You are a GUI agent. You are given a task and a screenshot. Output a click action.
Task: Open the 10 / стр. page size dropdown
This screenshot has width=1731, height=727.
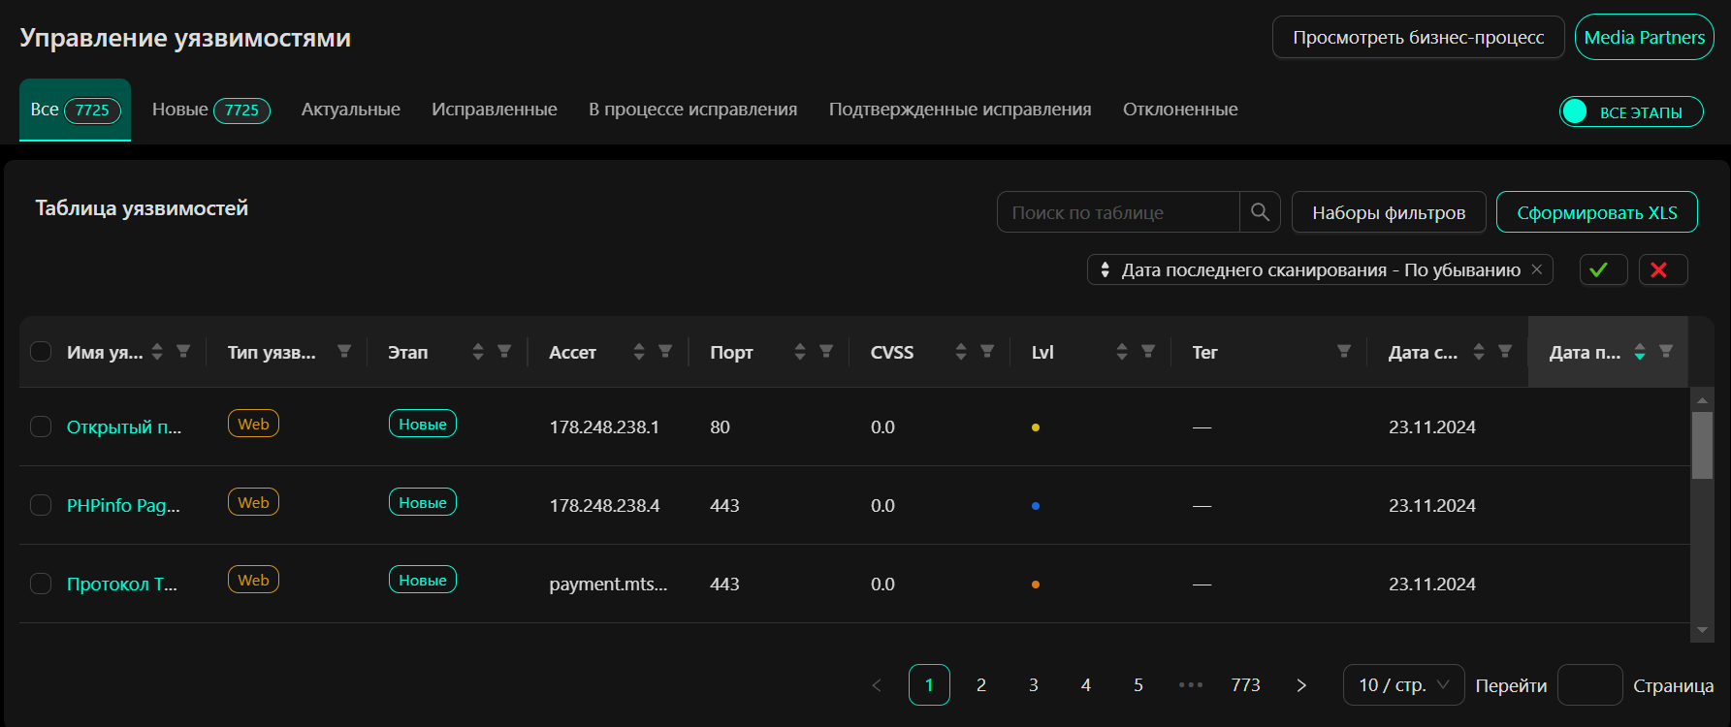coord(1402,685)
